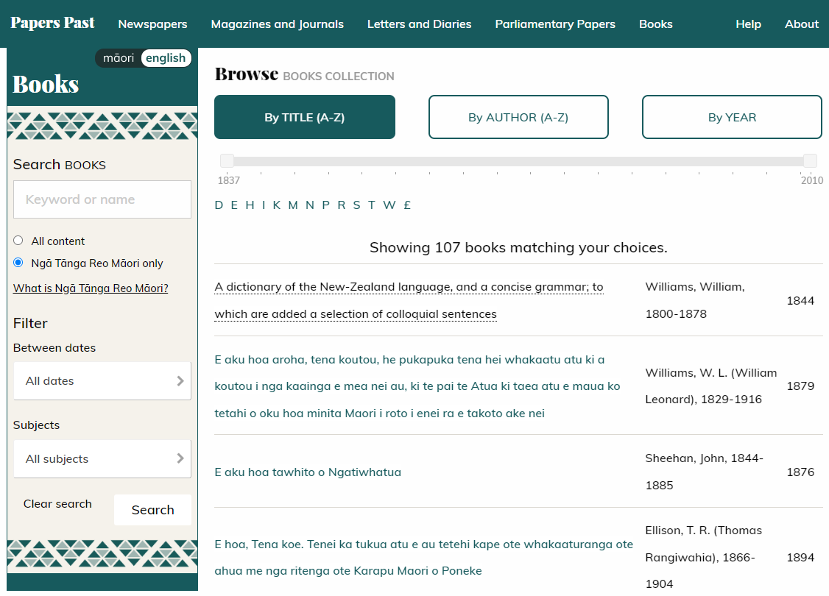Click the 'Keyword or name' search field
This screenshot has width=829, height=596.
tap(102, 199)
